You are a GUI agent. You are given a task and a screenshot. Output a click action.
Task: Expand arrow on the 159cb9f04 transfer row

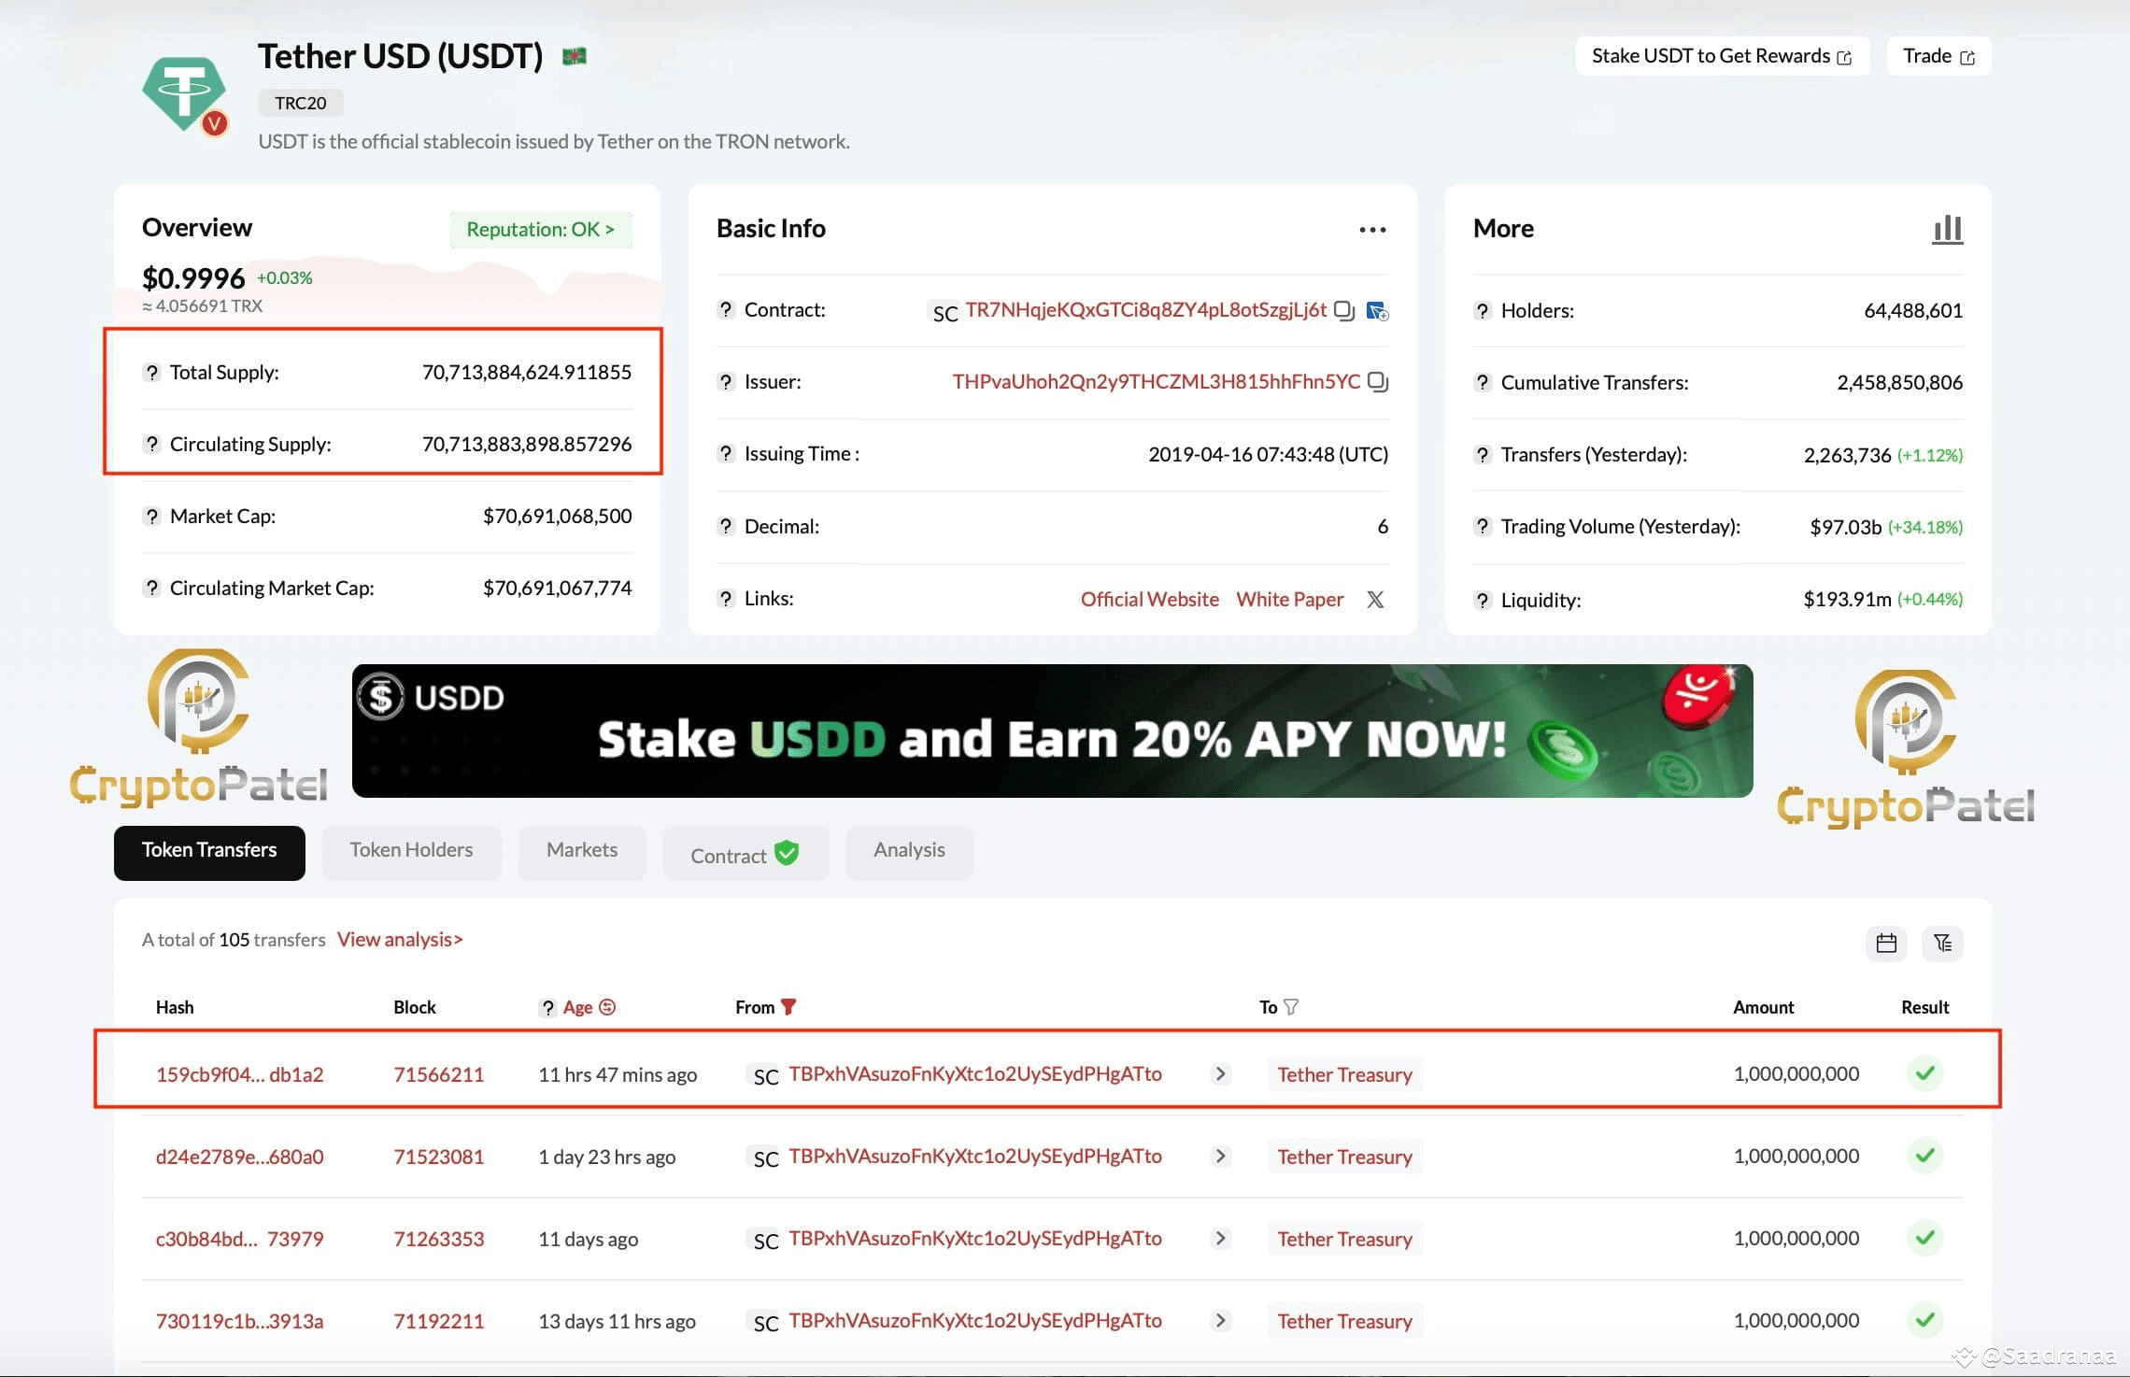click(x=1220, y=1074)
